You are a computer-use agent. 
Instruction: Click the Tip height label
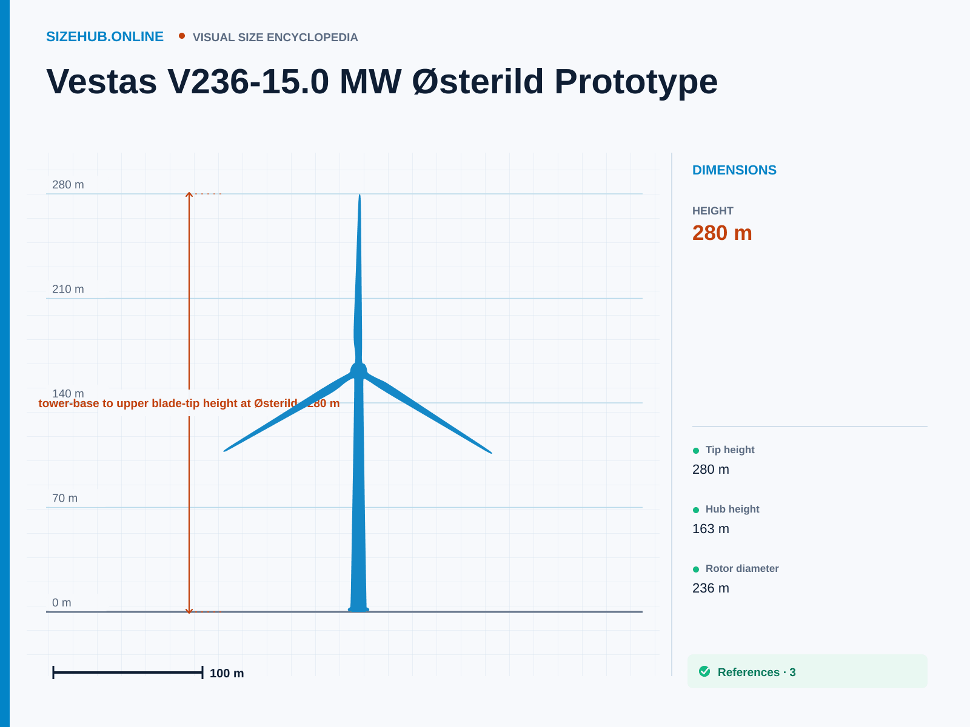click(x=730, y=450)
